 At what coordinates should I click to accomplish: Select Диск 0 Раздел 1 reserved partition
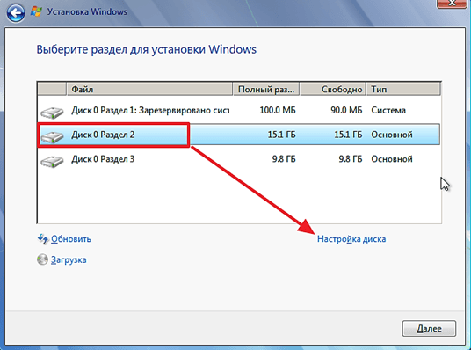239,110
